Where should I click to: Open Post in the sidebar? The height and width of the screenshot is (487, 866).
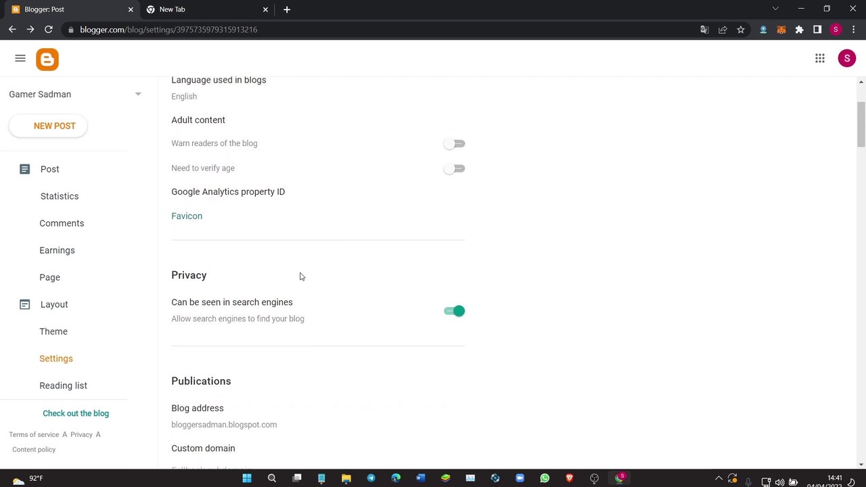click(49, 169)
